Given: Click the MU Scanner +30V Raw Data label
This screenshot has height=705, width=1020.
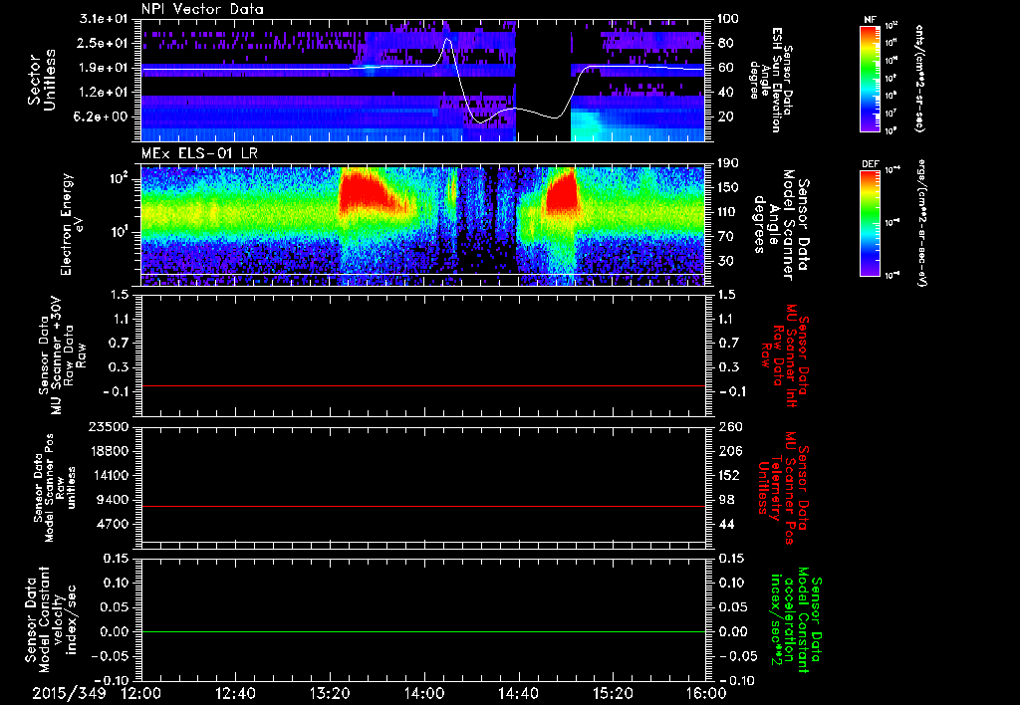Looking at the screenshot, I should pos(62,356).
